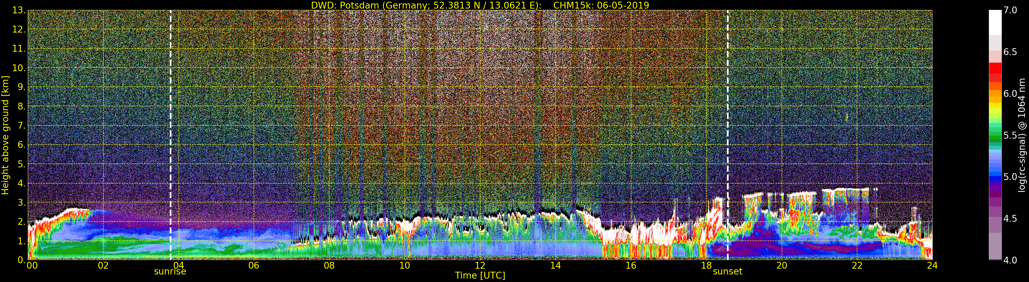
Task: Click the height axis tick label '8.'
Action: click(x=22, y=106)
